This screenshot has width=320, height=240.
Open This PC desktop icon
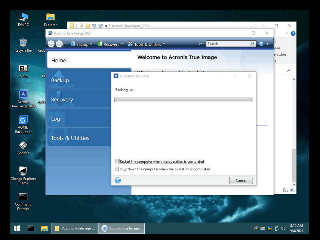(23, 19)
